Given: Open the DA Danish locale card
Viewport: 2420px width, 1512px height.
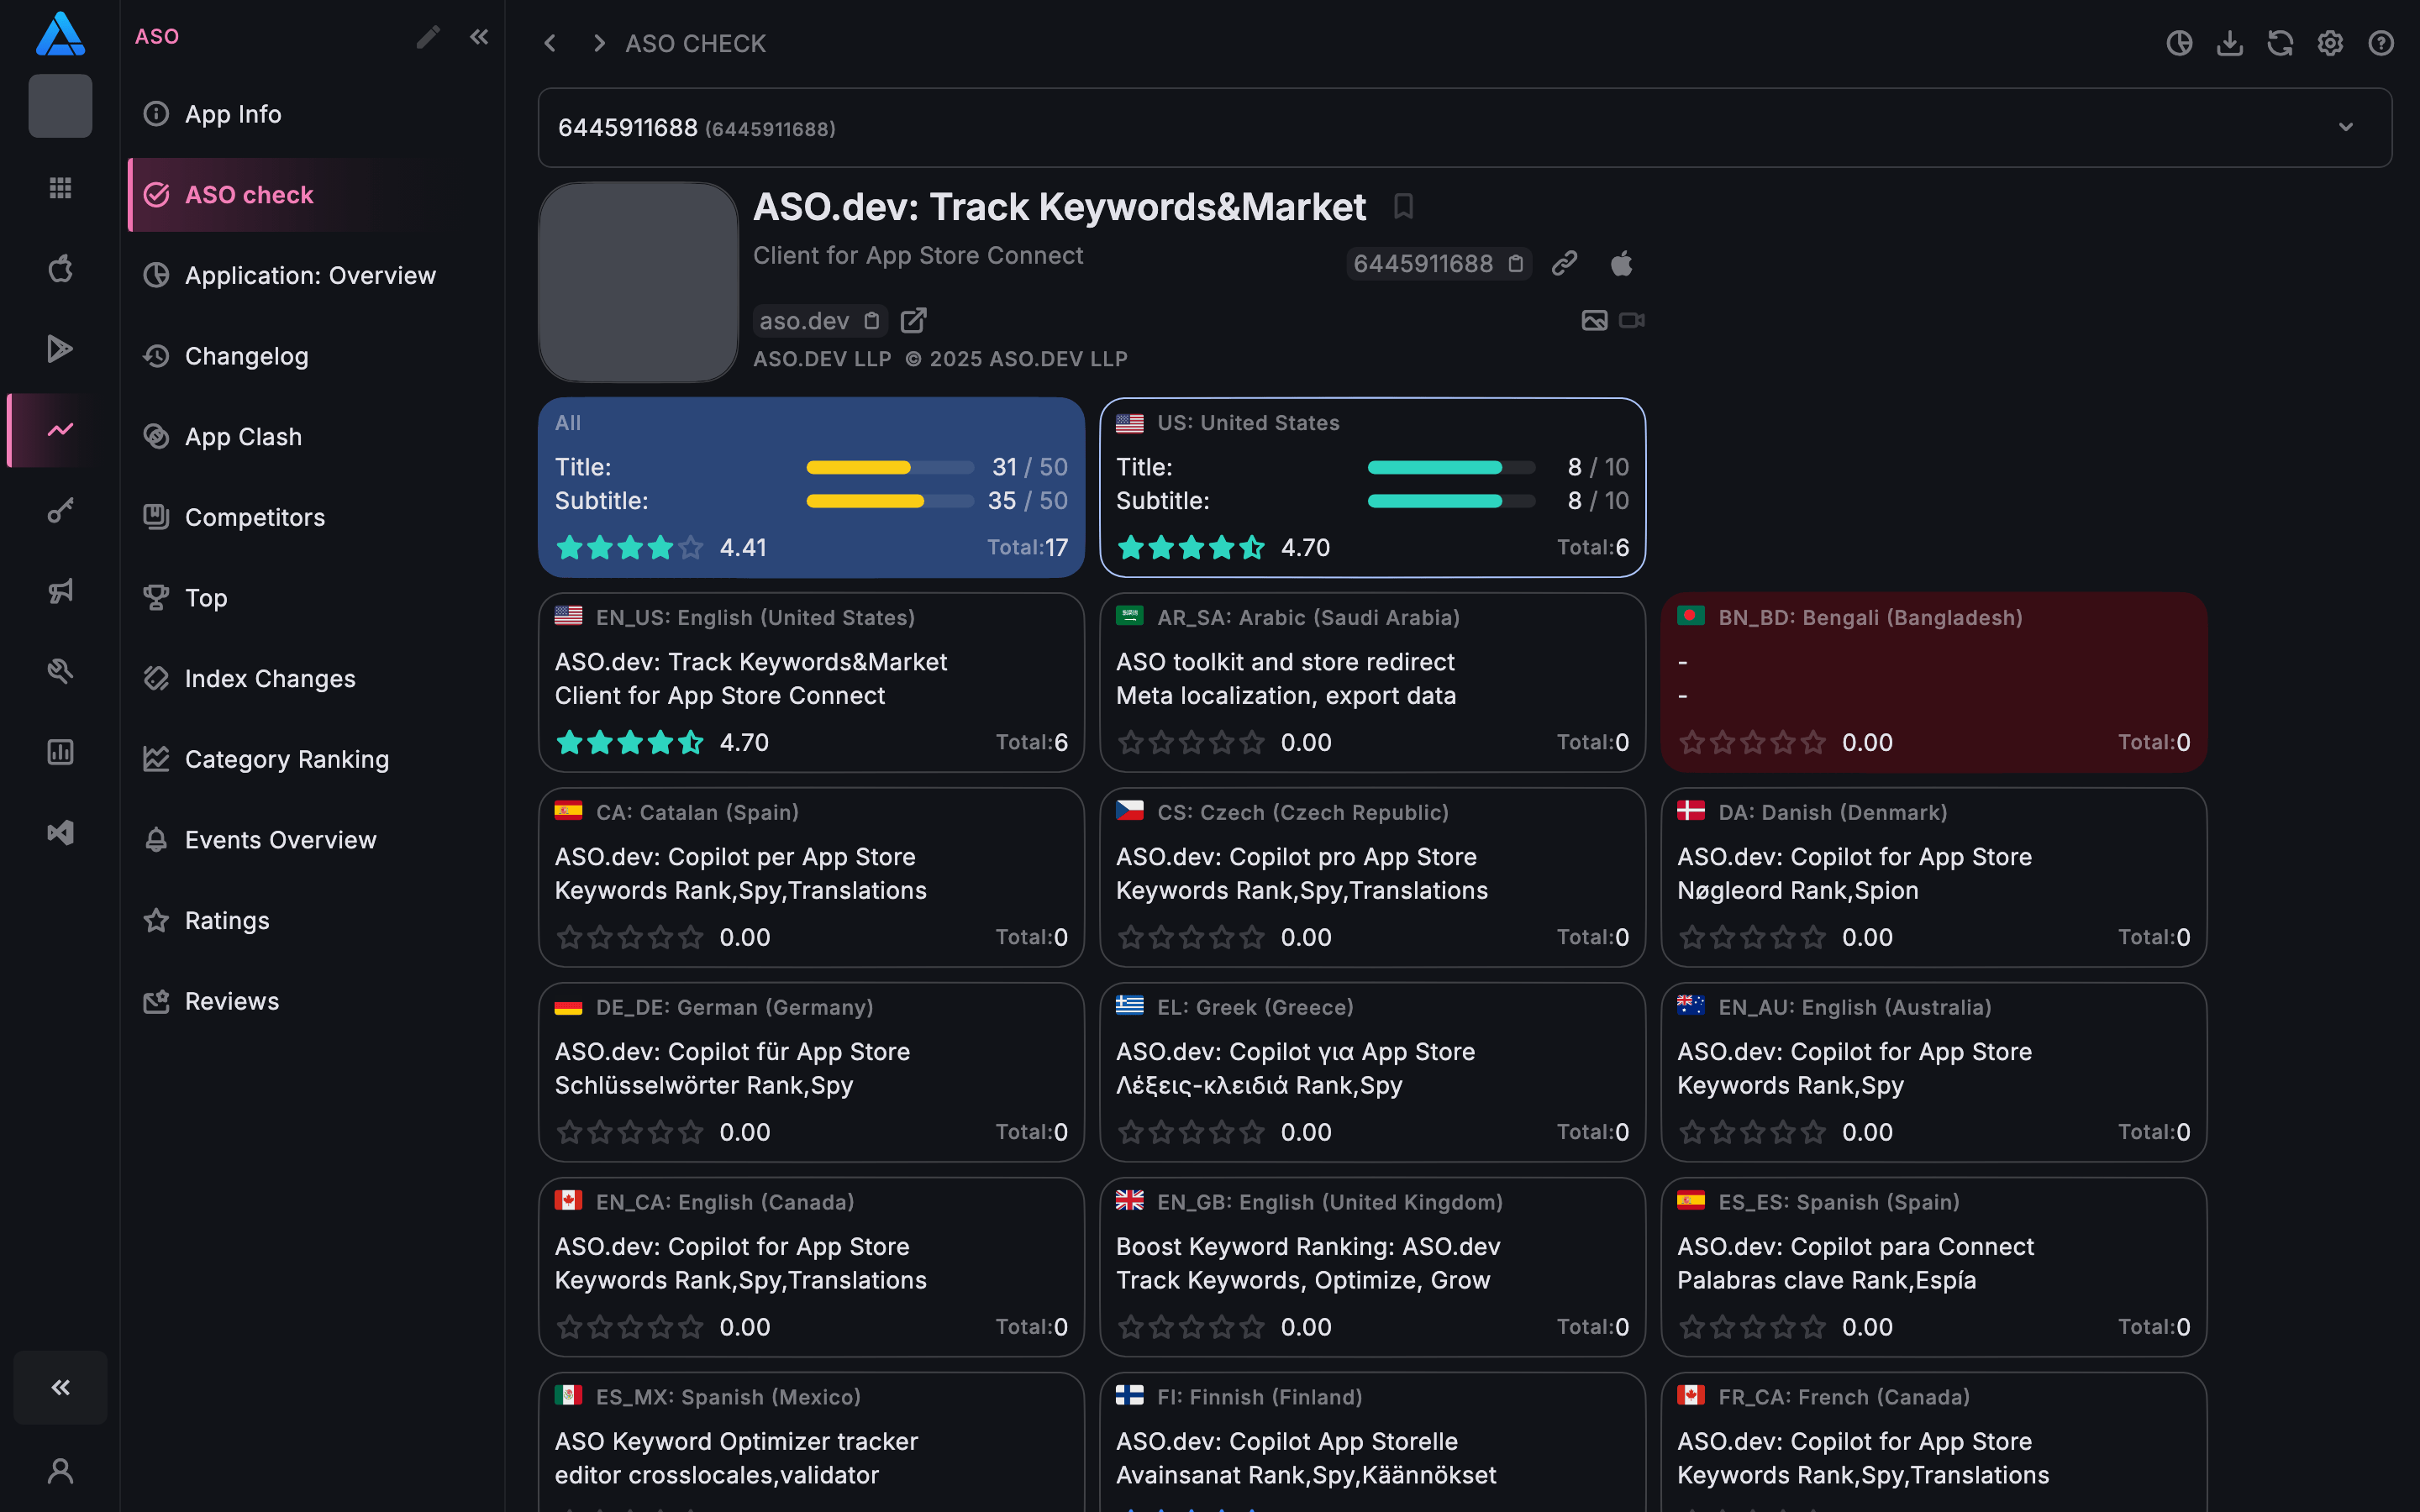Looking at the screenshot, I should click(x=1933, y=877).
